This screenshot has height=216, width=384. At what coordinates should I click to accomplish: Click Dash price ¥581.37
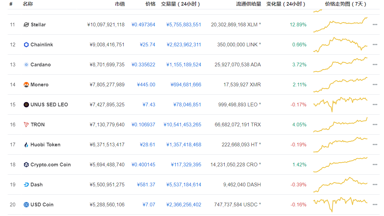146,185
